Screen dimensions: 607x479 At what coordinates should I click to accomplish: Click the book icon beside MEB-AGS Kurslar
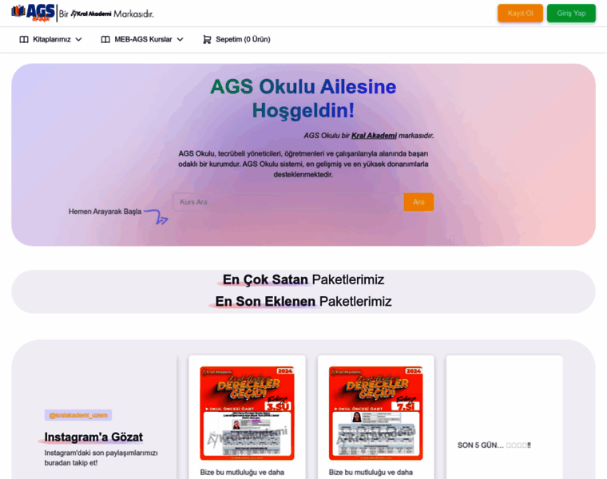pos(105,39)
